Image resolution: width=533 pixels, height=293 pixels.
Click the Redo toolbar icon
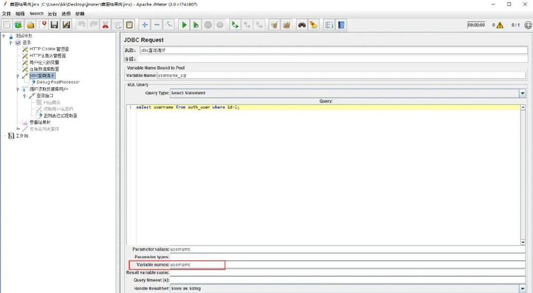pos(93,25)
